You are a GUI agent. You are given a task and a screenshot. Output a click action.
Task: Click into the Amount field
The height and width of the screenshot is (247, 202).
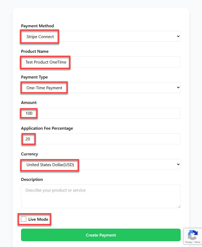[x=101, y=113]
